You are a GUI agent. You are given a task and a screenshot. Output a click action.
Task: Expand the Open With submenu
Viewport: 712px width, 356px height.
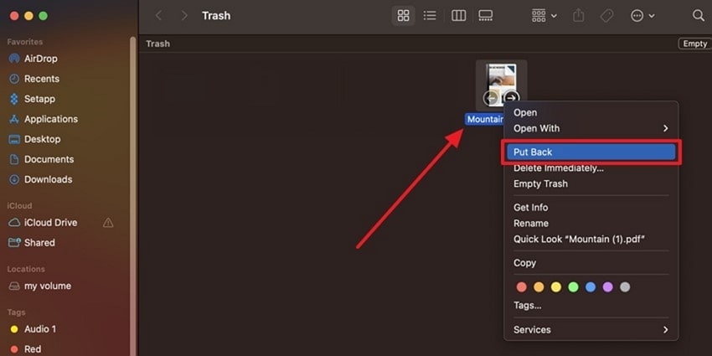click(591, 128)
